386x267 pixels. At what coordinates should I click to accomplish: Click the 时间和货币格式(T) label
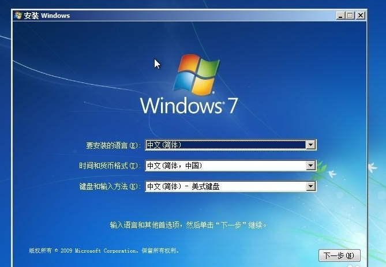pos(110,166)
